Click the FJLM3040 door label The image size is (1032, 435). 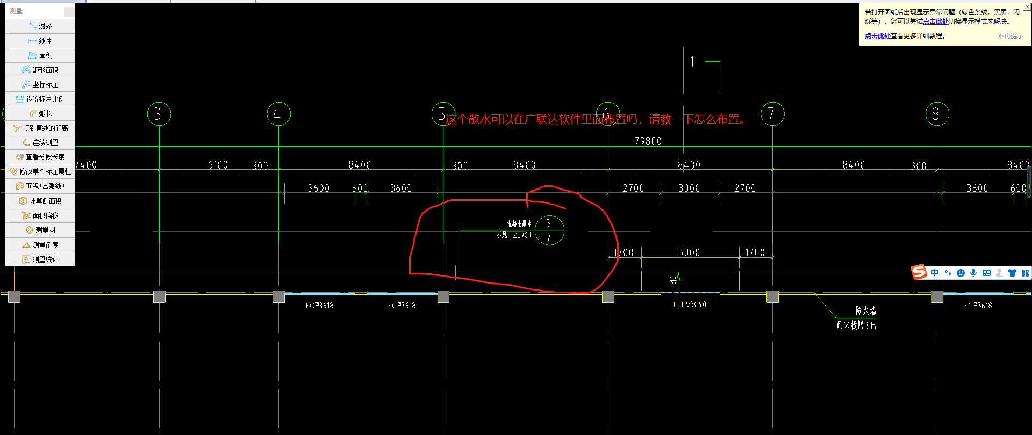[x=690, y=305]
